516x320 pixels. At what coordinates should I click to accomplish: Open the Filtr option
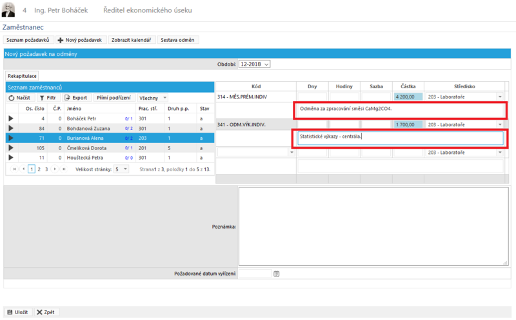(x=48, y=98)
